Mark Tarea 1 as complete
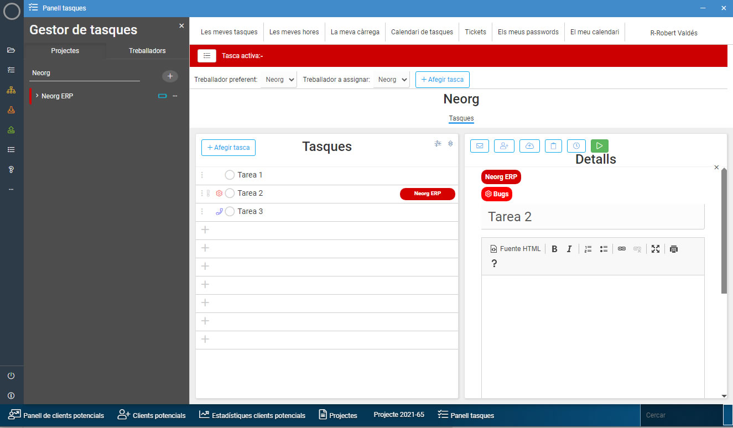Image resolution: width=733 pixels, height=428 pixels. 230,175
